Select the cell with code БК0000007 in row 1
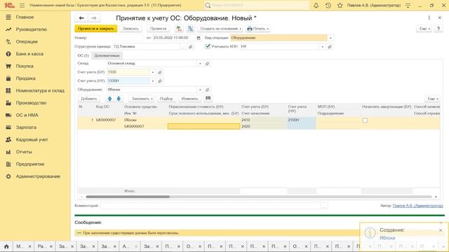This screenshot has width=449, height=252. coord(106,120)
